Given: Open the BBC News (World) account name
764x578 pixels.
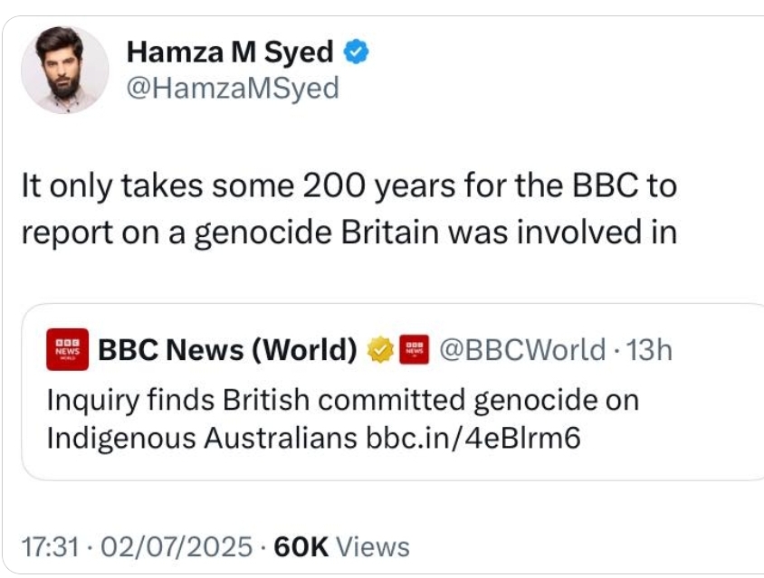Looking at the screenshot, I should [x=227, y=349].
